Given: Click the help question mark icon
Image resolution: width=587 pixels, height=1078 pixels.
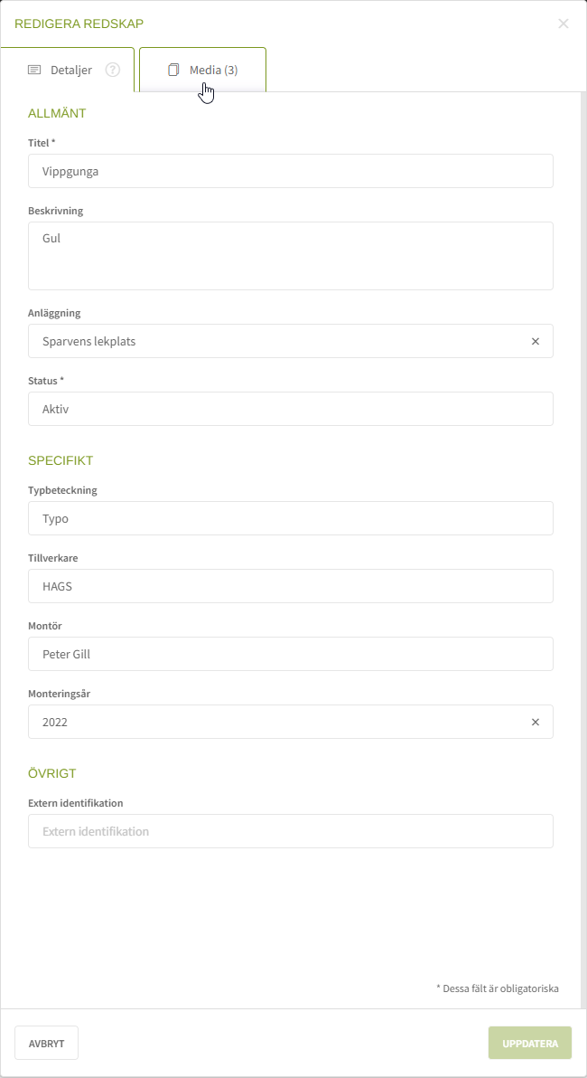Looking at the screenshot, I should pos(113,70).
